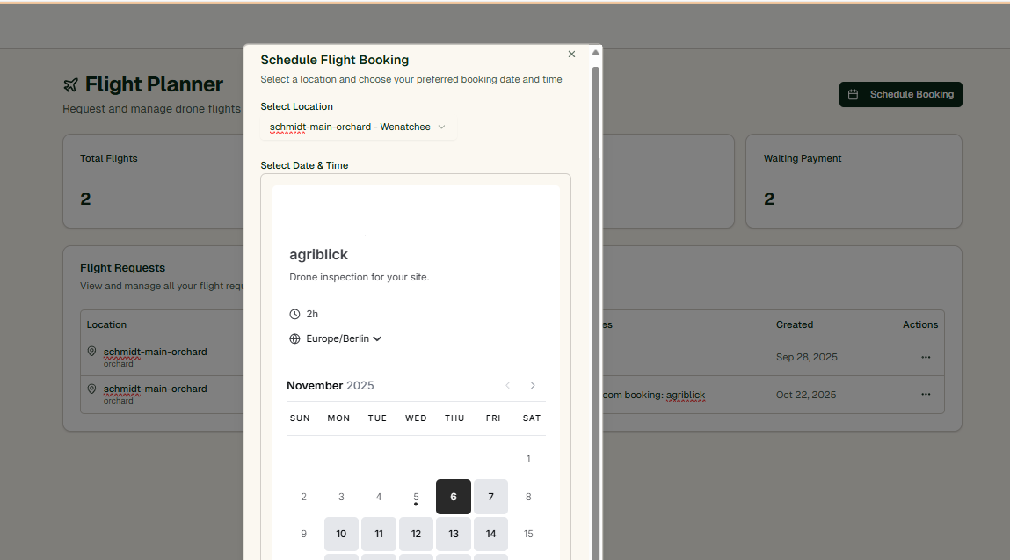Viewport: 1010px width, 560px height.
Task: Close the Schedule Flight Booking dialog
Action: (571, 55)
